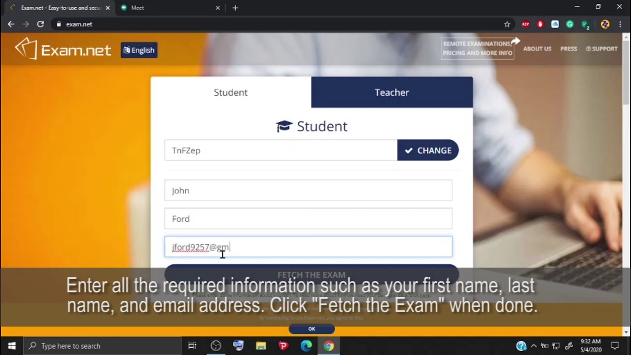Open the red hand AdBlock extension
Screen dimensions: 631x355
pyautogui.click(x=540, y=24)
